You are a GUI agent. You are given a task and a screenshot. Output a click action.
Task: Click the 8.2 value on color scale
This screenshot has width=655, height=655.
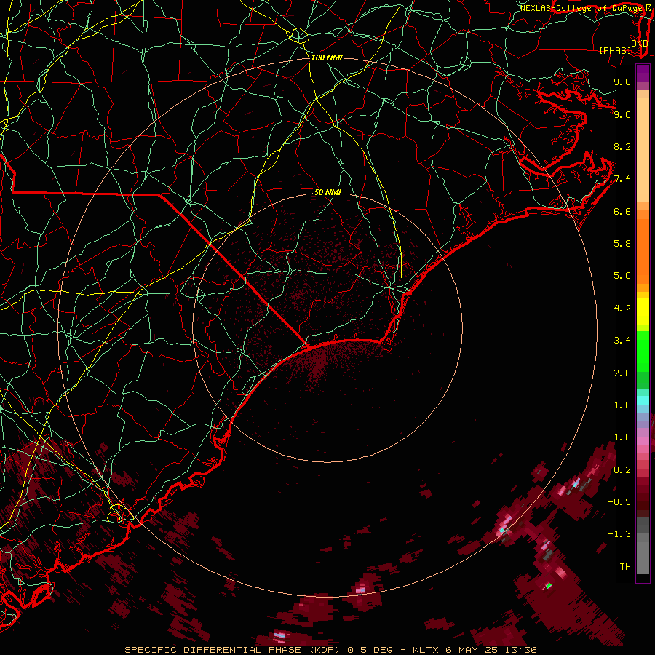click(622, 146)
